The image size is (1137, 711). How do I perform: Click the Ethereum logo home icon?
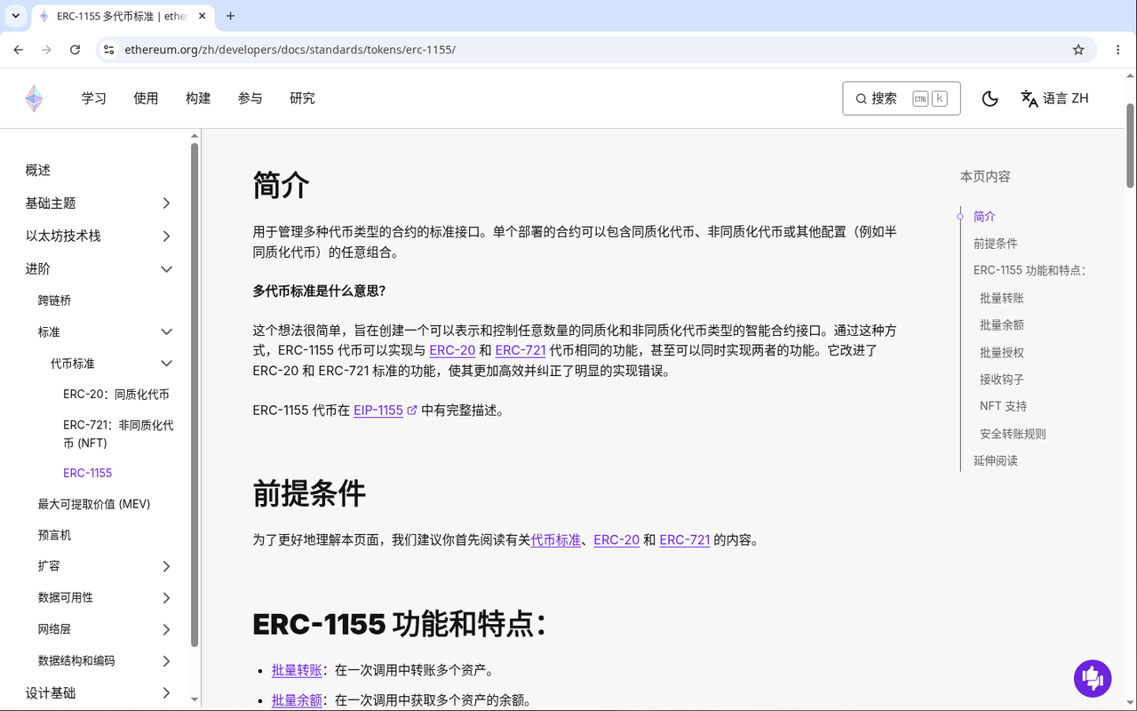click(34, 99)
